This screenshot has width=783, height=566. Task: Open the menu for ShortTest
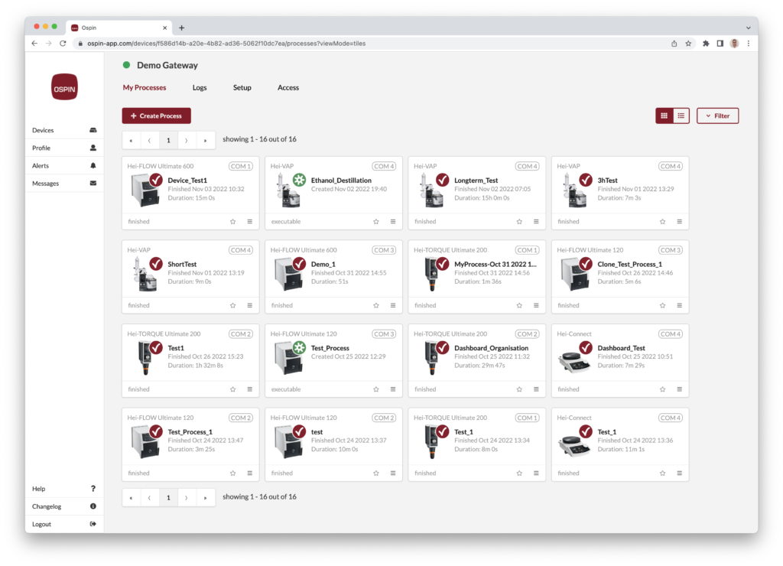tap(250, 305)
